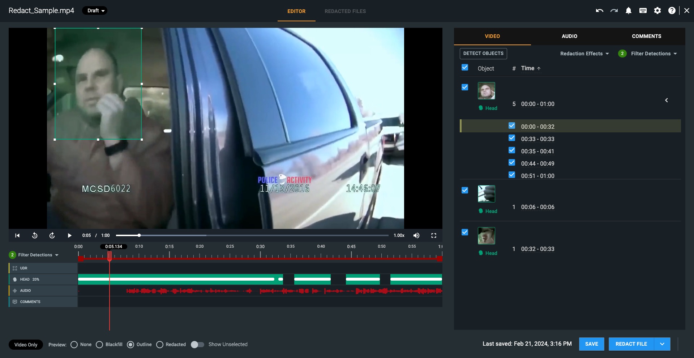This screenshot has width=694, height=358.
Task: Open the Draft status dropdown
Action: pos(95,10)
